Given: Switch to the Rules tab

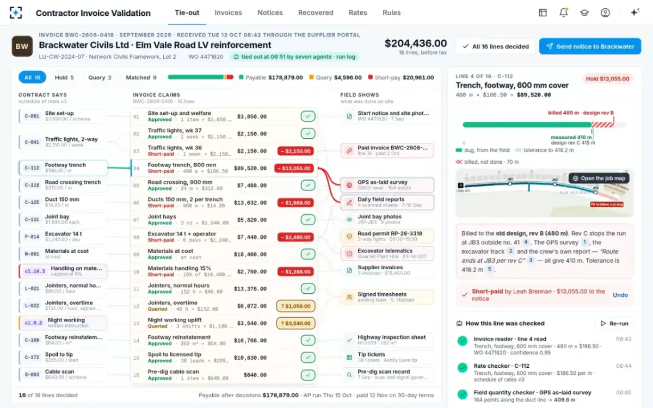Looking at the screenshot, I should (391, 13).
